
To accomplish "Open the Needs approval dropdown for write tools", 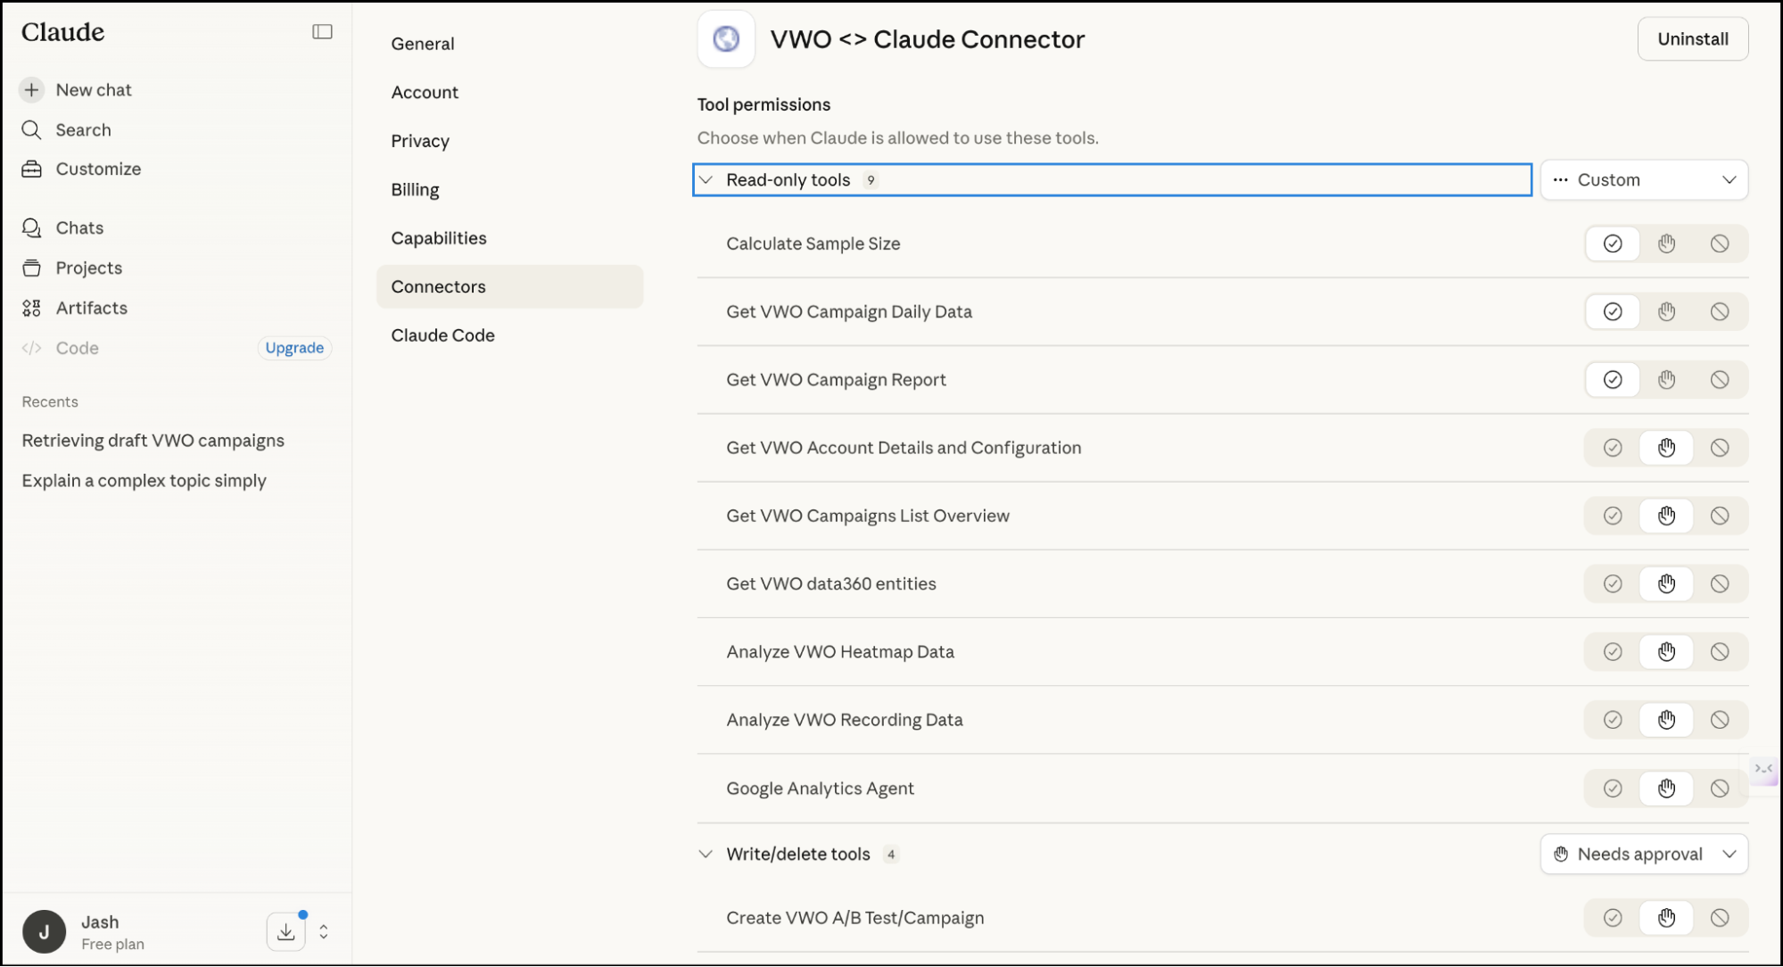I will pyautogui.click(x=1643, y=854).
